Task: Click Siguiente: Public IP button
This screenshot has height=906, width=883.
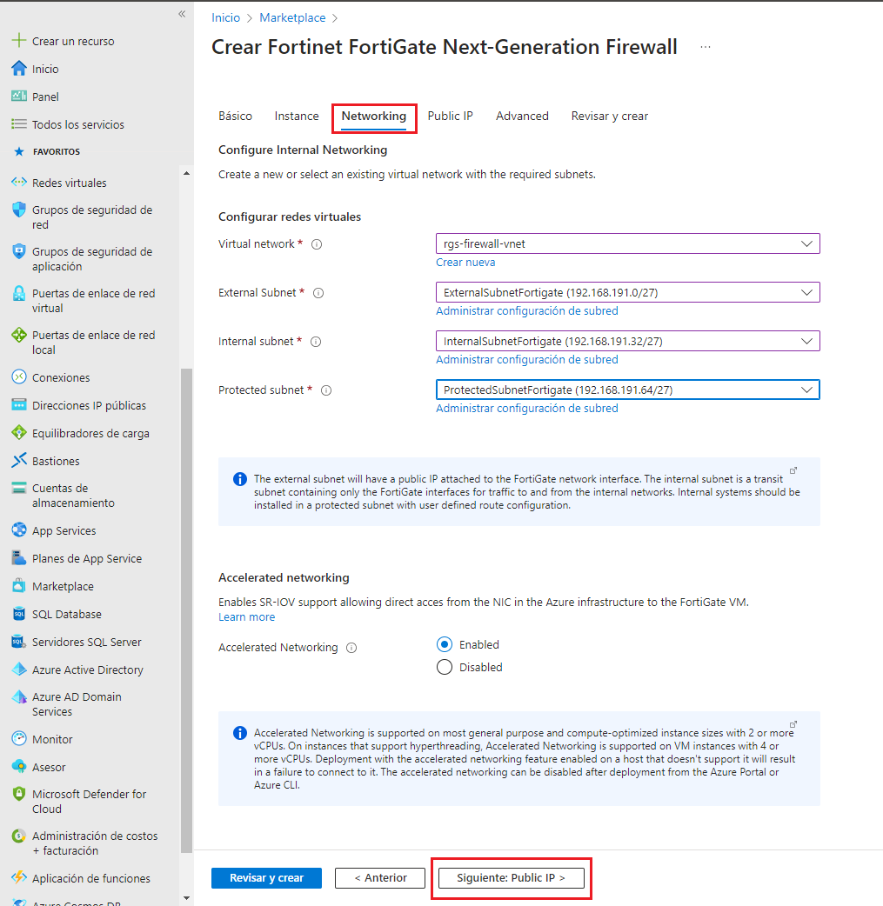Action: pyautogui.click(x=511, y=878)
